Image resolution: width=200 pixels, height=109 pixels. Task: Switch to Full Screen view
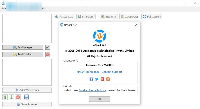[x=151, y=17]
